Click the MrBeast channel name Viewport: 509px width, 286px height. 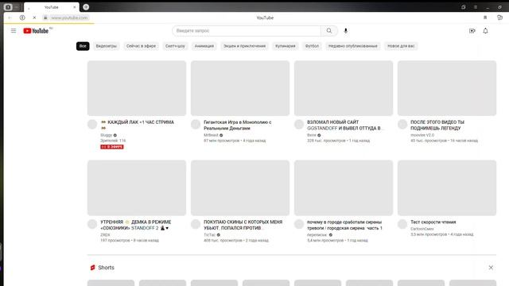click(x=211, y=135)
